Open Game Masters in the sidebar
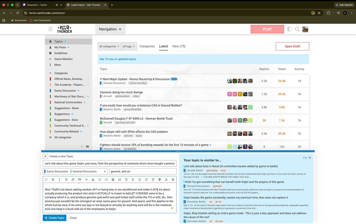Image resolution: width=356 pixels, height=224 pixels. point(63,59)
